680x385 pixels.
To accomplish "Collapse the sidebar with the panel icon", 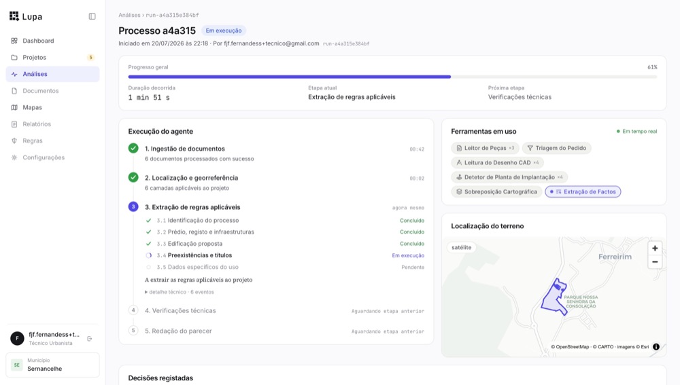I will point(92,16).
